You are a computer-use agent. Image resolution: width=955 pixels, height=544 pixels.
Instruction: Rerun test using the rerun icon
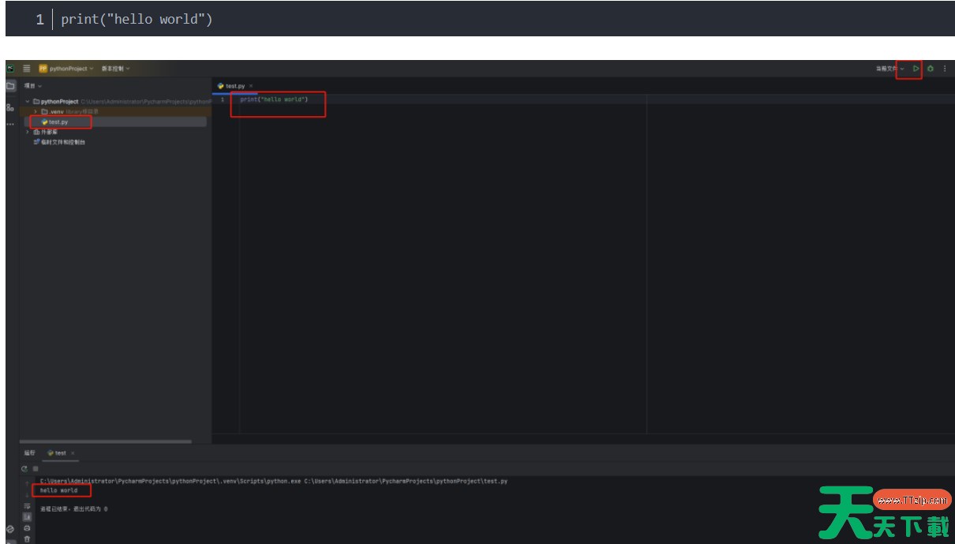pyautogui.click(x=26, y=468)
